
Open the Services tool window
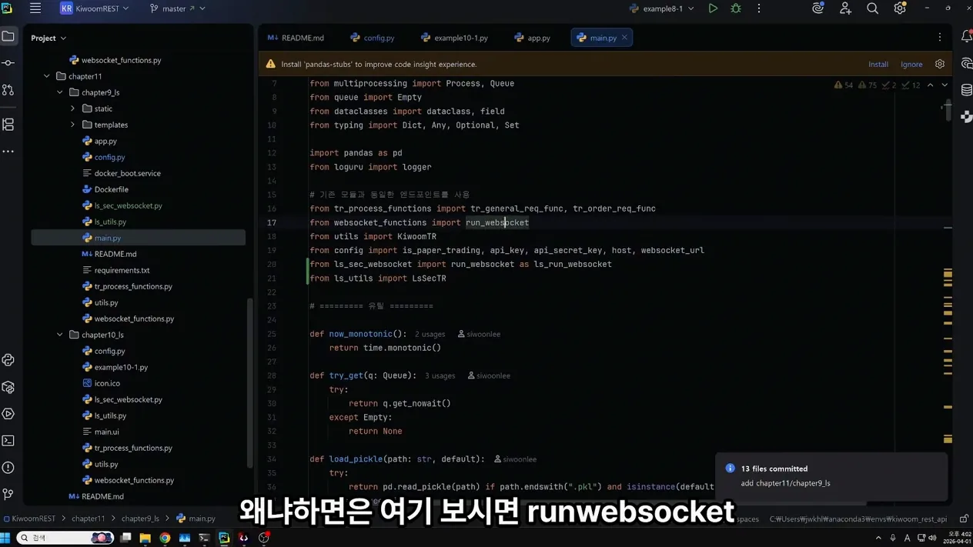point(8,414)
